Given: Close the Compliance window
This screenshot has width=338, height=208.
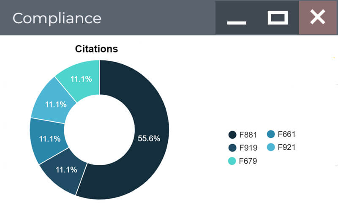Looking at the screenshot, I should pyautogui.click(x=318, y=17).
